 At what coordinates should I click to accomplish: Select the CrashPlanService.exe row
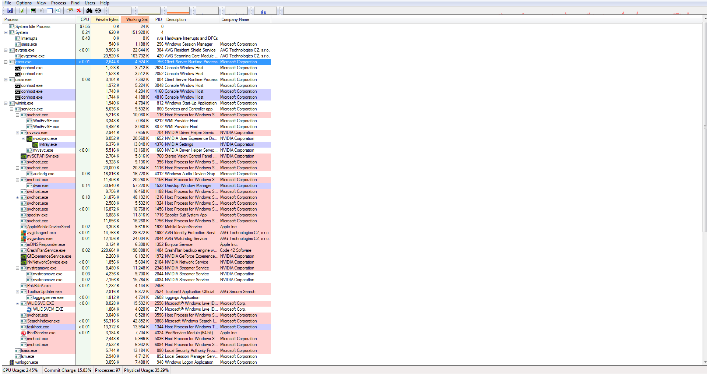tap(137, 250)
